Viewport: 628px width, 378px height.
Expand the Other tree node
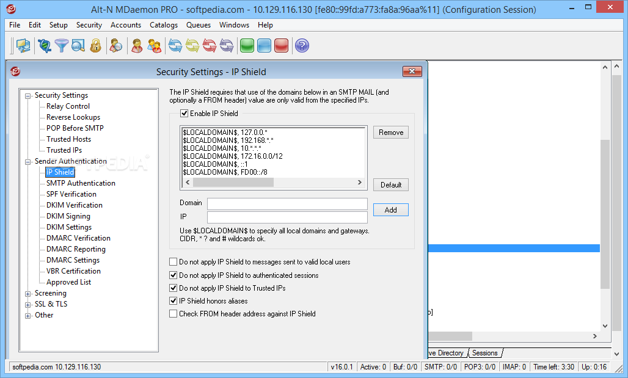click(27, 316)
